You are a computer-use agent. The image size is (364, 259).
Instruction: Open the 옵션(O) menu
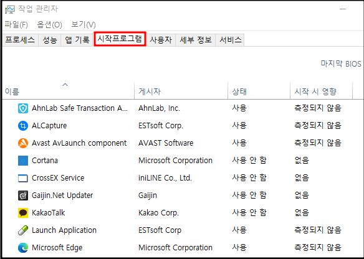point(49,24)
